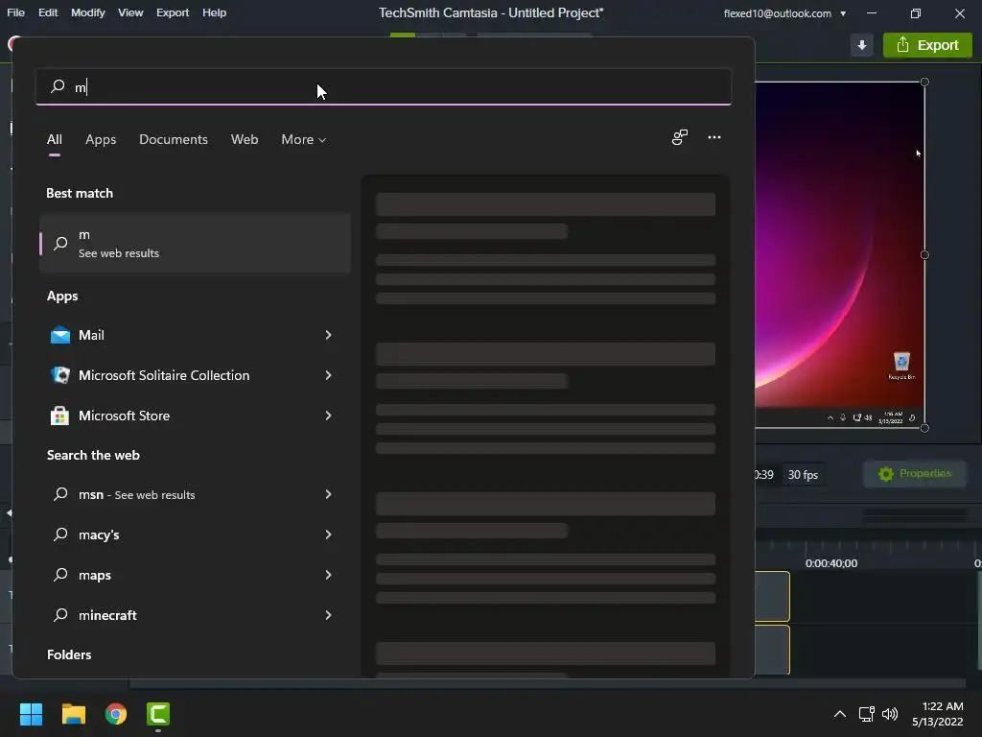Switch to the Documents search tab
This screenshot has height=737, width=982.
point(174,139)
